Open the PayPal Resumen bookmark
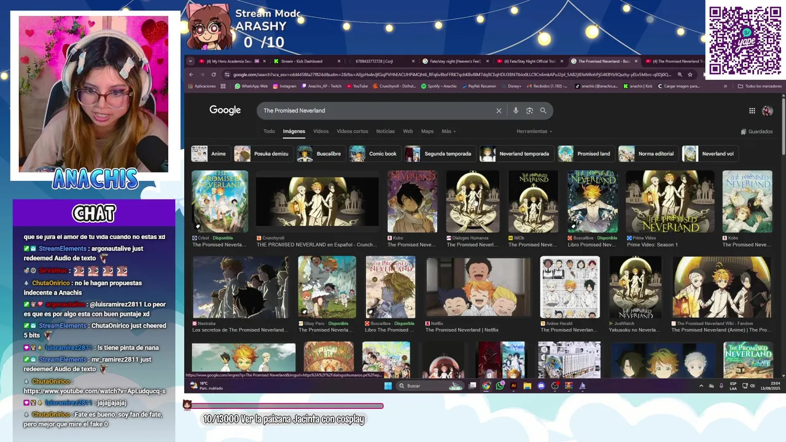This screenshot has height=442, width=786. 478,86
